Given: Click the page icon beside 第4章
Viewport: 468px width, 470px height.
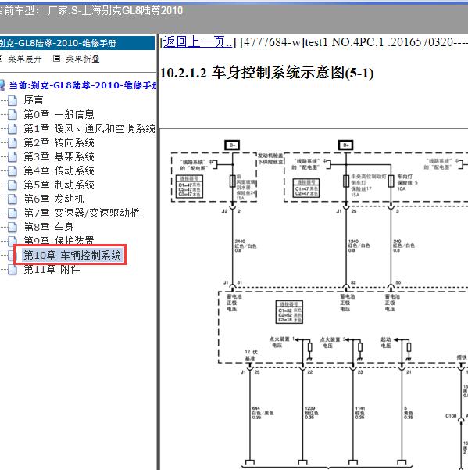Looking at the screenshot, I should [x=13, y=170].
